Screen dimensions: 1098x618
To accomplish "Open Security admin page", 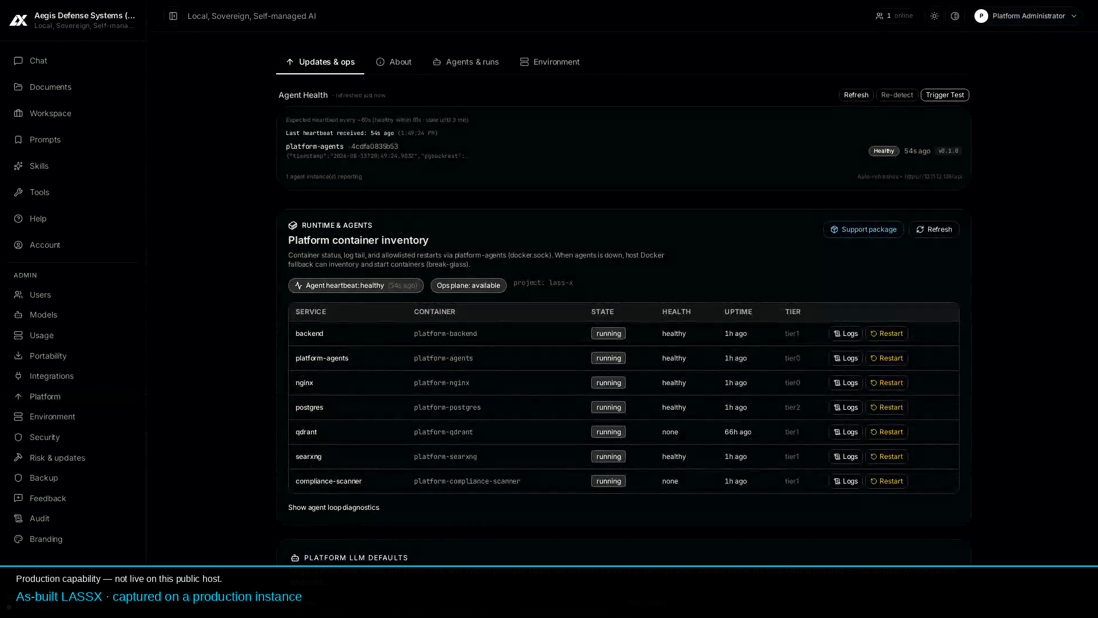I will pos(73,437).
